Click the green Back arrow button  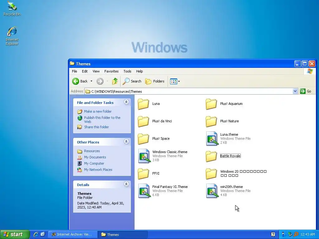click(76, 81)
